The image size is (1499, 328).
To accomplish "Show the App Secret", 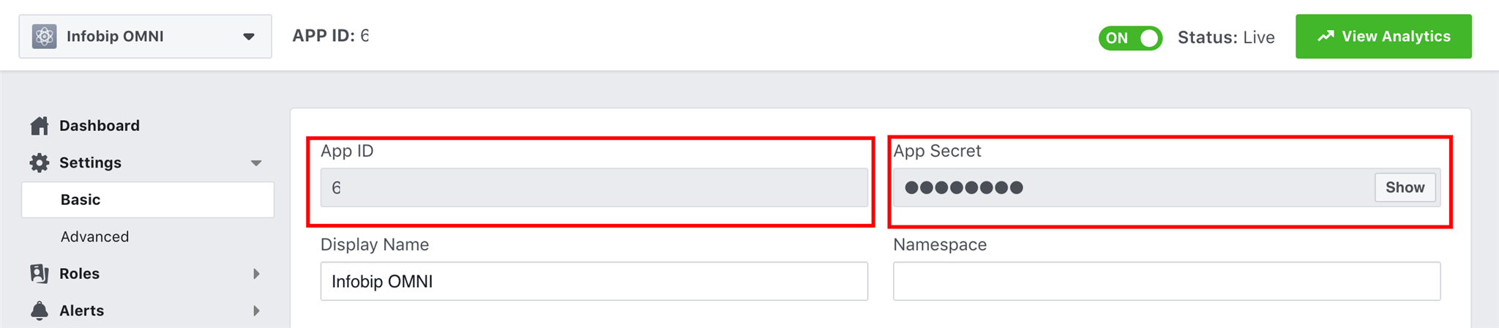I will click(1405, 187).
